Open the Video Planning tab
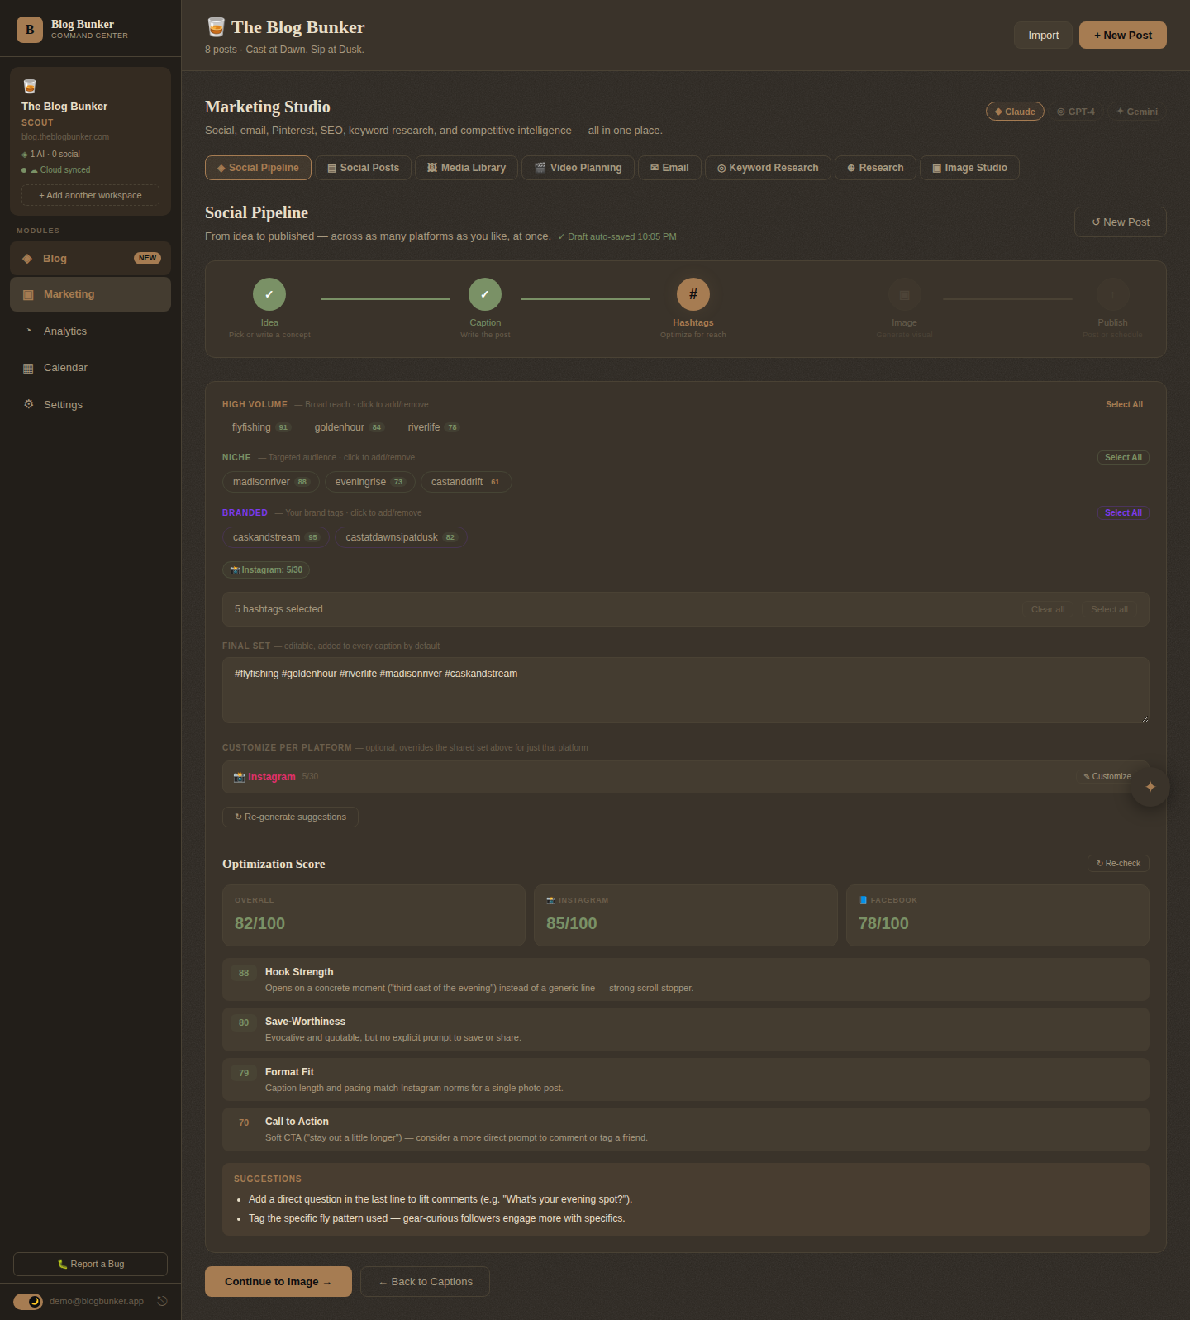Image resolution: width=1190 pixels, height=1320 pixels. [x=578, y=168]
